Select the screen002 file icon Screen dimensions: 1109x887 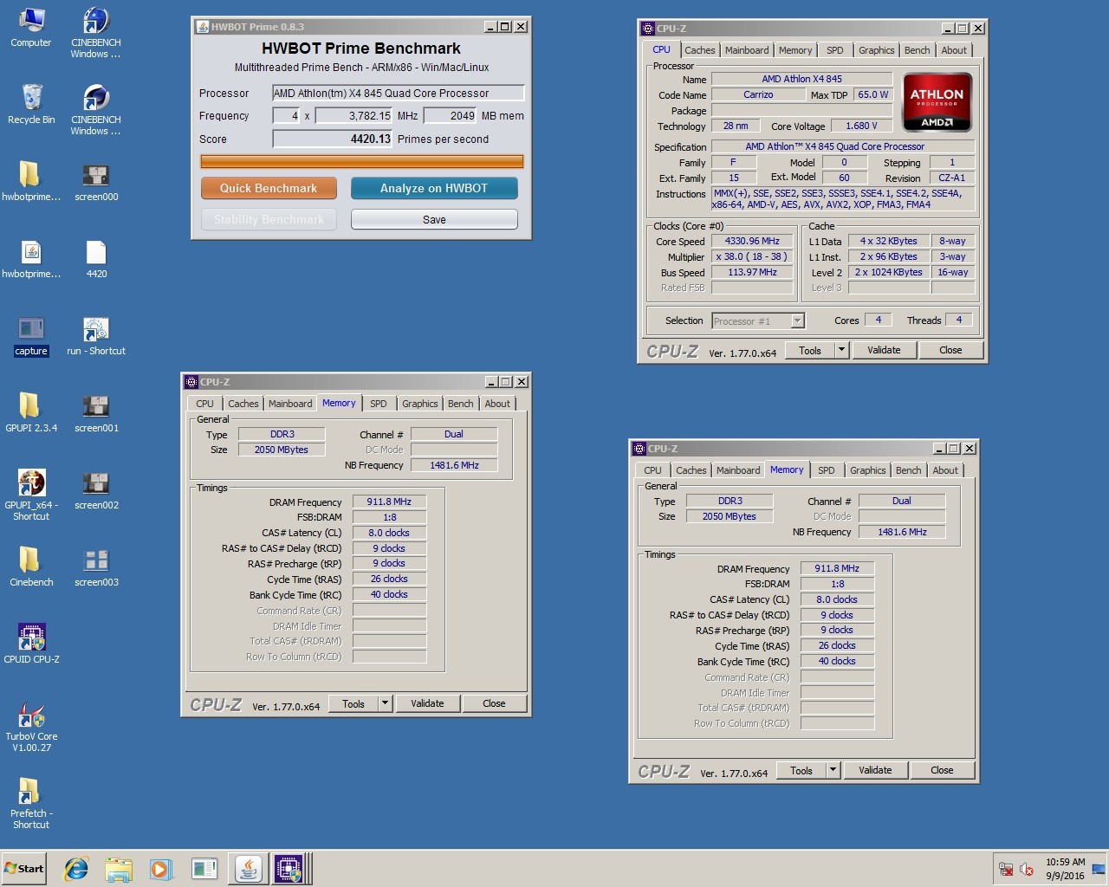pos(96,490)
